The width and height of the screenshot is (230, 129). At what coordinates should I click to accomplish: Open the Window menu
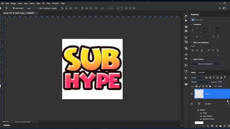click(x=55, y=3)
